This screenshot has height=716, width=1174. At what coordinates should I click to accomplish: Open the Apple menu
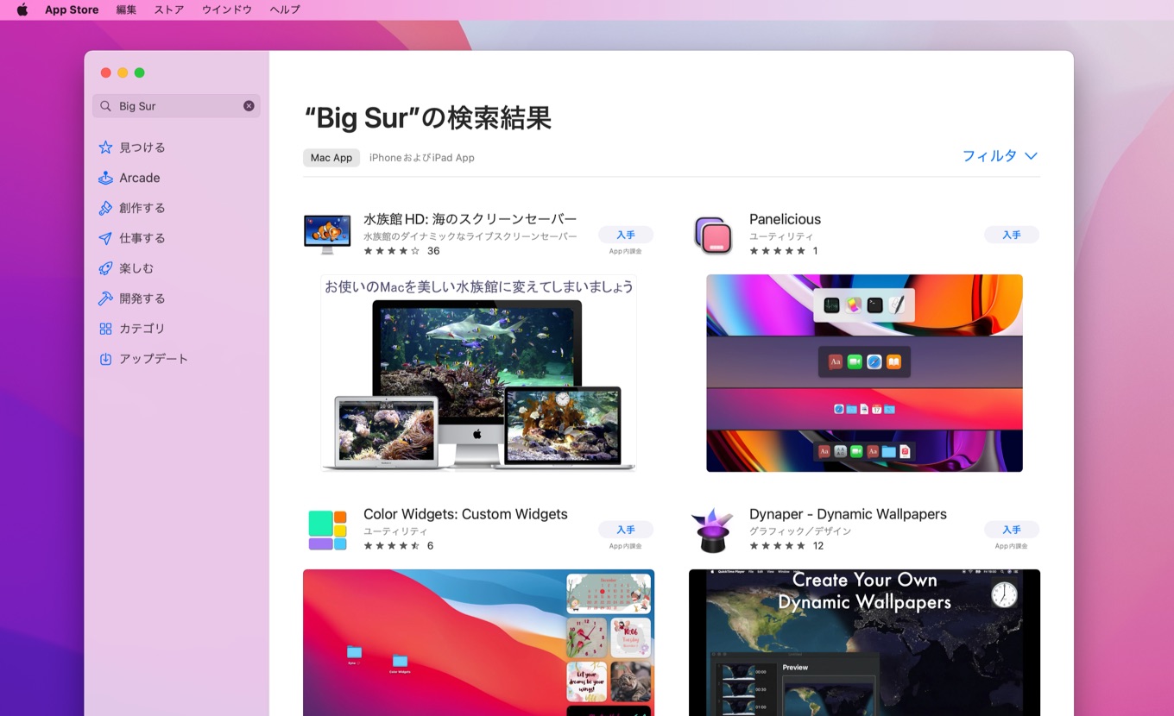tap(22, 9)
